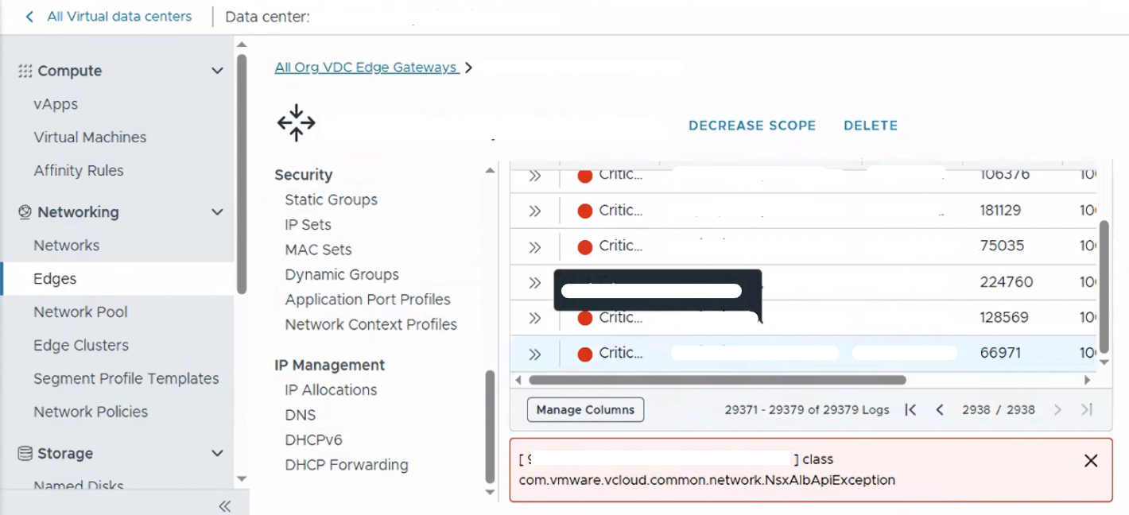
Task: Click the horizontal scrollbar of the logs table
Action: click(x=717, y=381)
